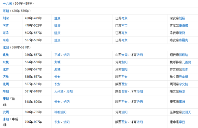This screenshot has height=128, width=198.
Task: Open the 十六国 link
Action: tap(7, 4)
